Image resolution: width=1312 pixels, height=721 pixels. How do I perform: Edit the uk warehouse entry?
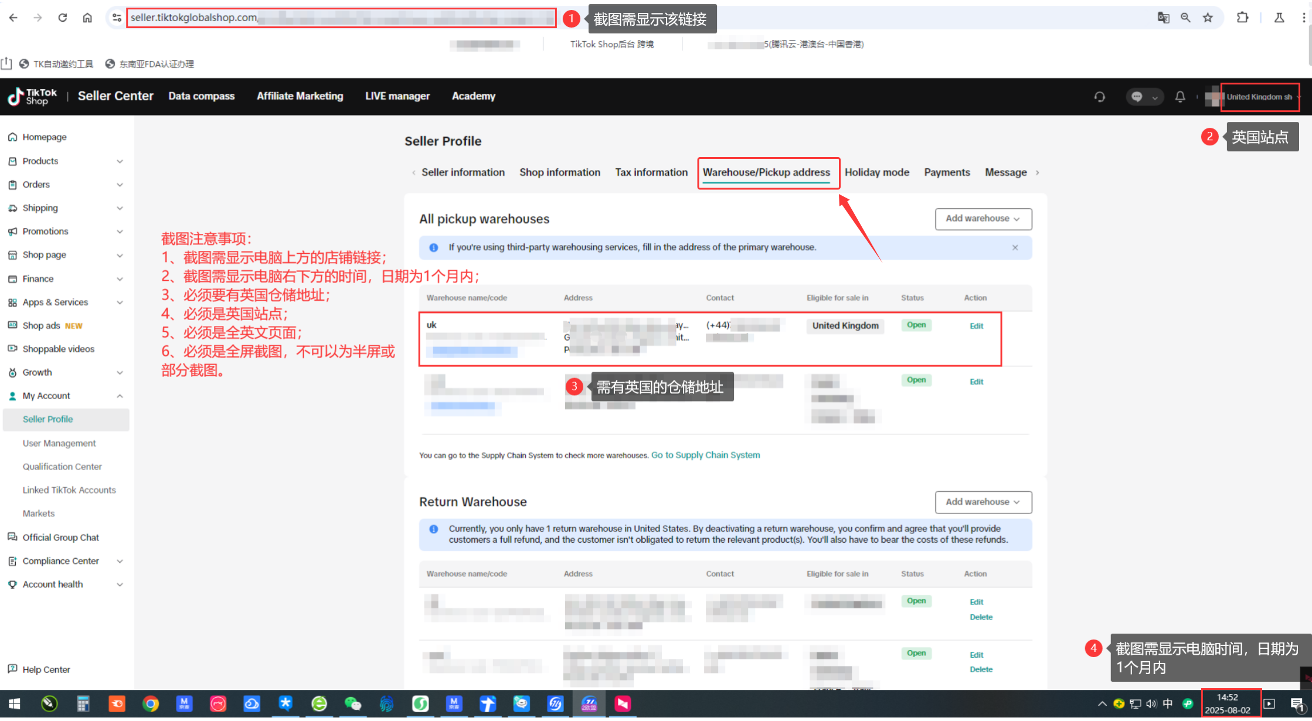pos(976,327)
